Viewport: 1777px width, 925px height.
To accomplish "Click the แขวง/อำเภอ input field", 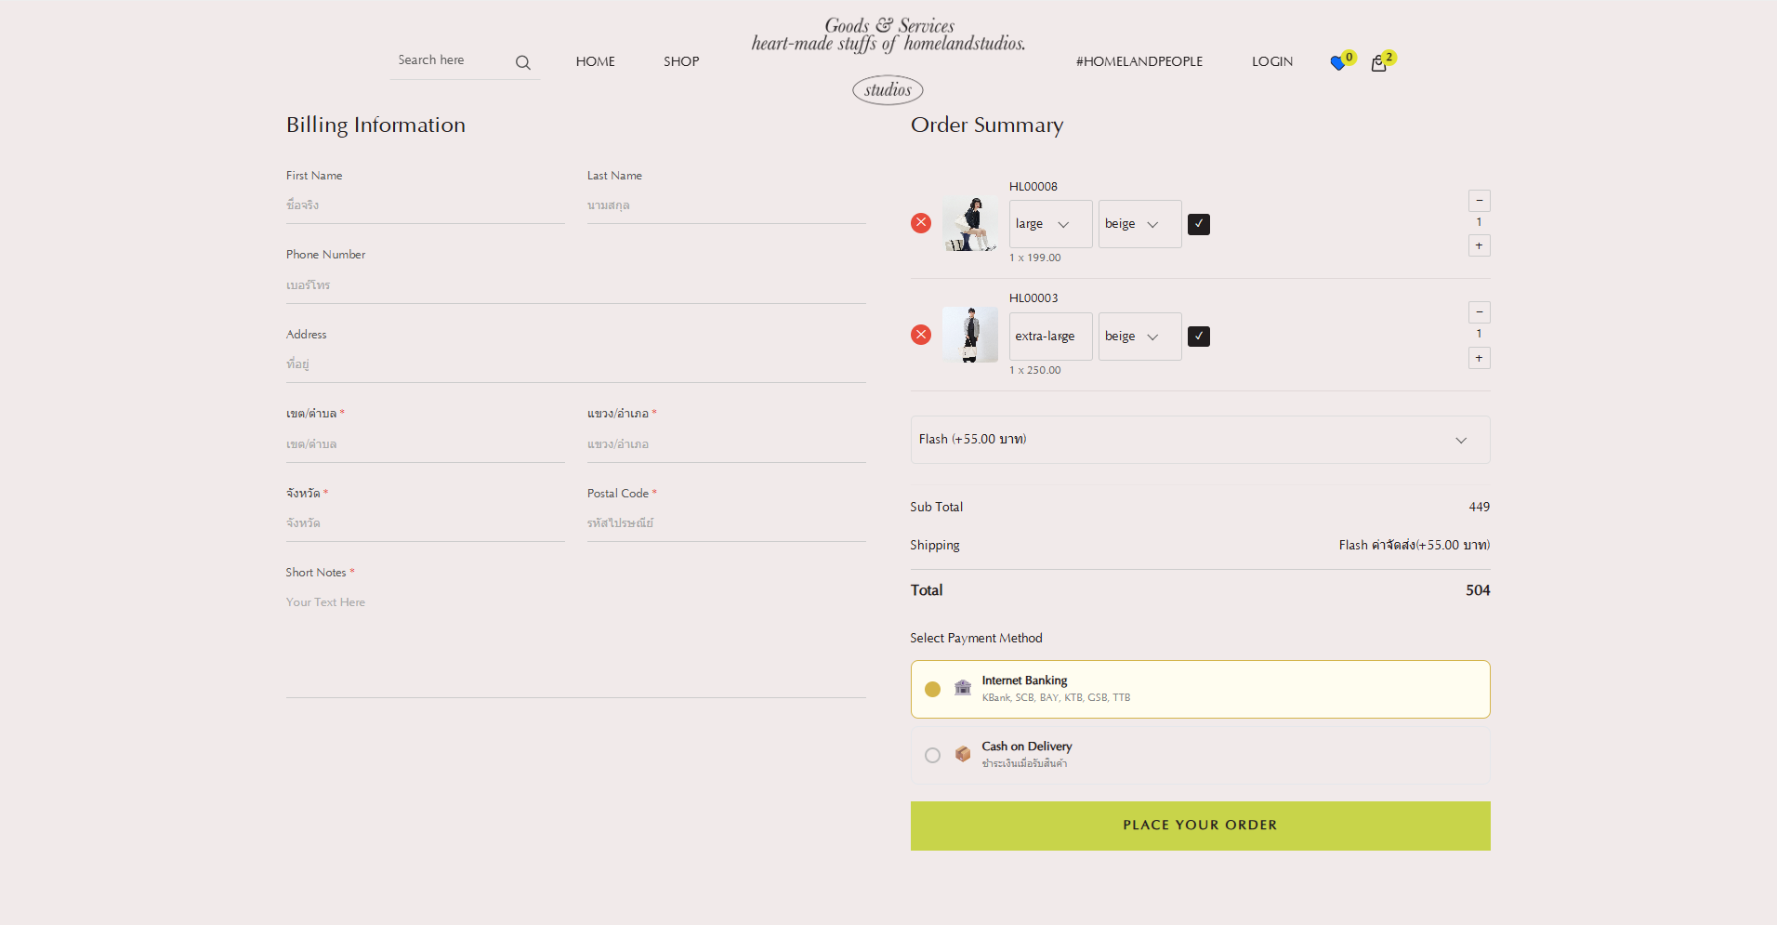I will 726,444.
